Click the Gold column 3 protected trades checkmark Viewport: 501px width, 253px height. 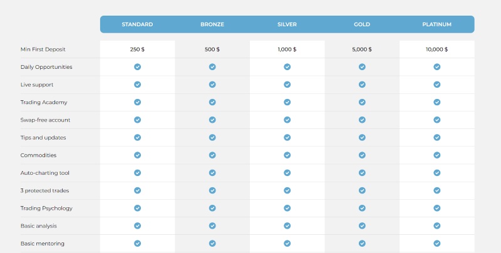[x=362, y=190]
